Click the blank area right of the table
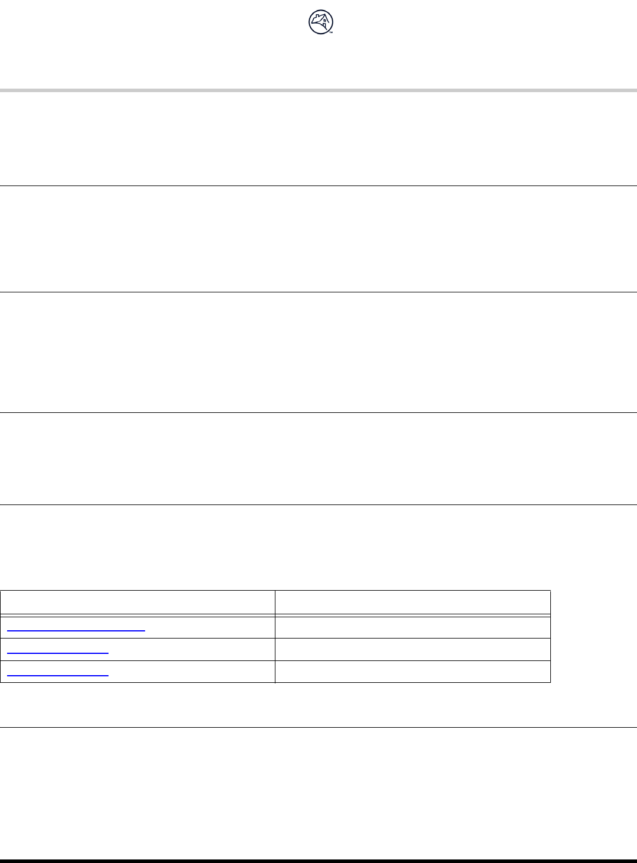The width and height of the screenshot is (637, 863). click(593, 637)
